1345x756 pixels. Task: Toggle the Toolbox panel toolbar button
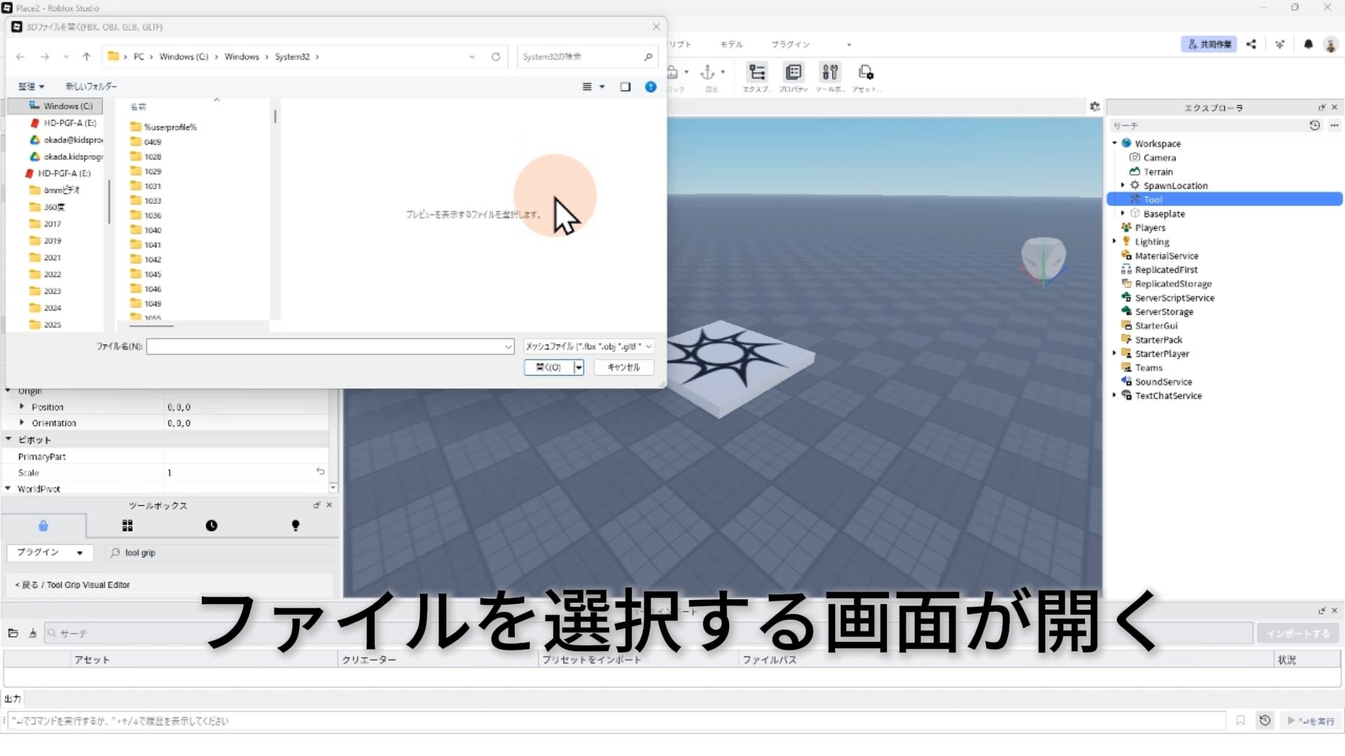tap(830, 73)
